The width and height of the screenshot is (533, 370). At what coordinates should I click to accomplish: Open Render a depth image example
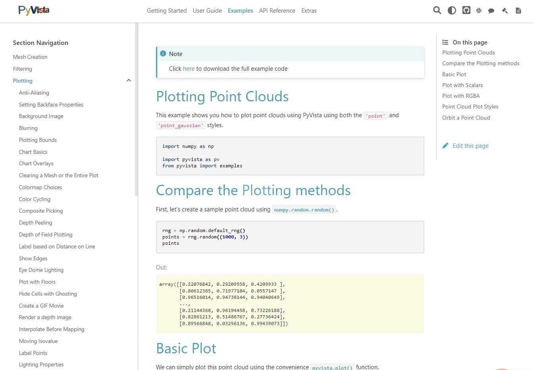tap(45, 317)
